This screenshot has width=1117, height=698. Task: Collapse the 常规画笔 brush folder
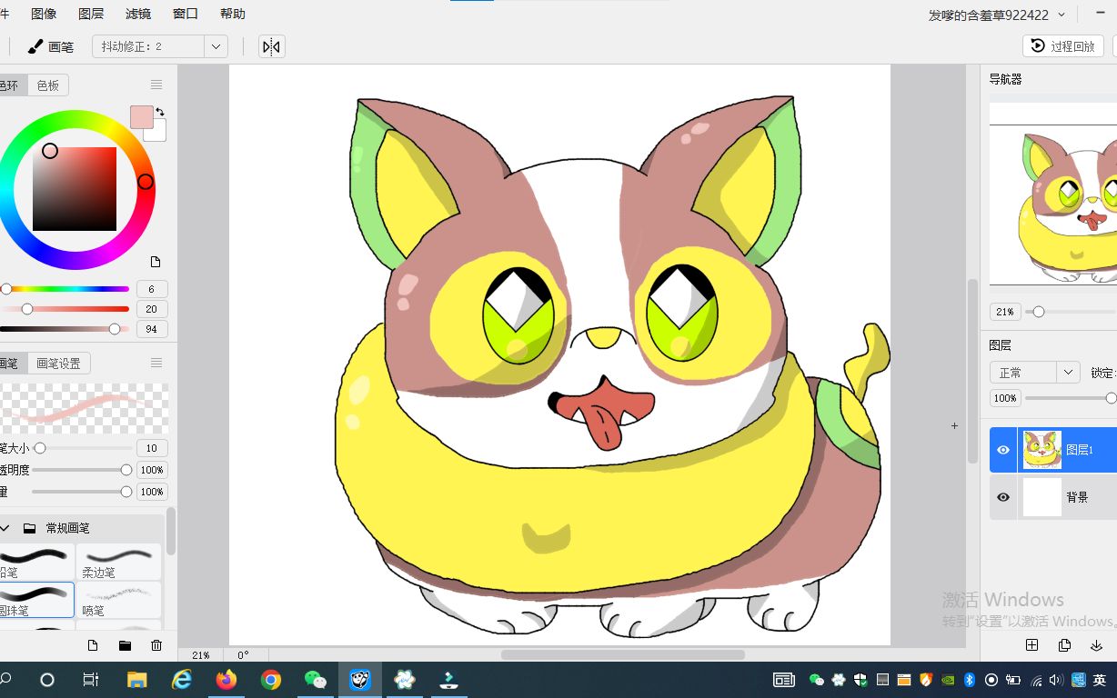pyautogui.click(x=5, y=528)
